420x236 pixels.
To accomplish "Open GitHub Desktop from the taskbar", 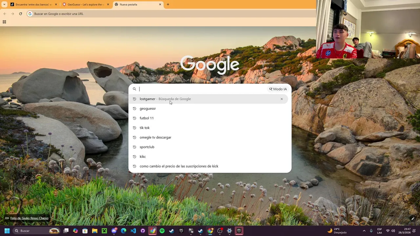I will click(143, 231).
